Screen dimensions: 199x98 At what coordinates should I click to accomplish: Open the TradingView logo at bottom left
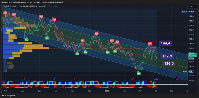[x=8, y=96]
